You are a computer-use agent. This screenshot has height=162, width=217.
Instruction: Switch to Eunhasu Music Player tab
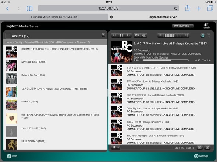(54, 17)
